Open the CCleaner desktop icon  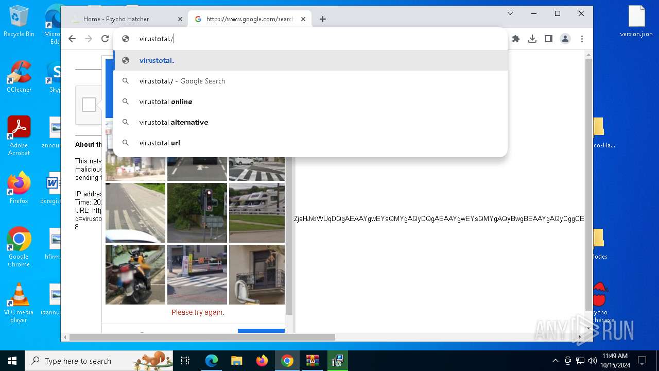click(x=19, y=77)
